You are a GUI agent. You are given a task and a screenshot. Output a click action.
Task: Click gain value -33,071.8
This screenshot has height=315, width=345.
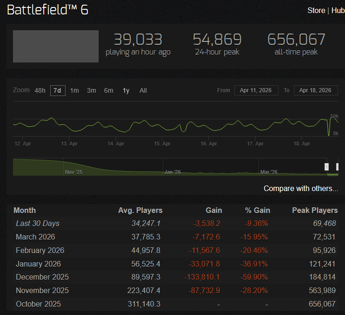click(x=204, y=264)
